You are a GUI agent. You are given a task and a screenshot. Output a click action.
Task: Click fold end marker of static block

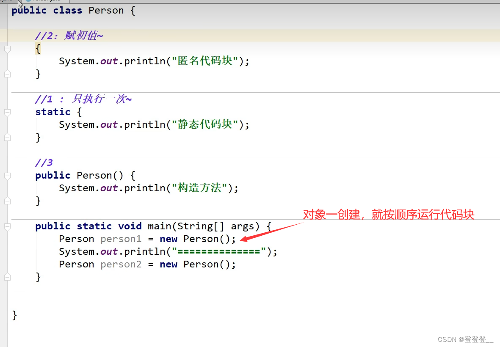point(8,138)
